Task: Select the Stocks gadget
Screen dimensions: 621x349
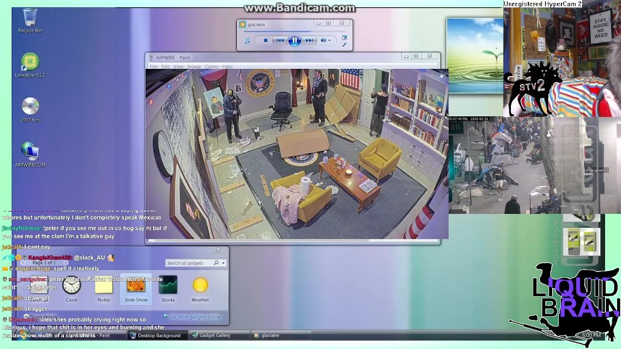Action: pos(168,289)
